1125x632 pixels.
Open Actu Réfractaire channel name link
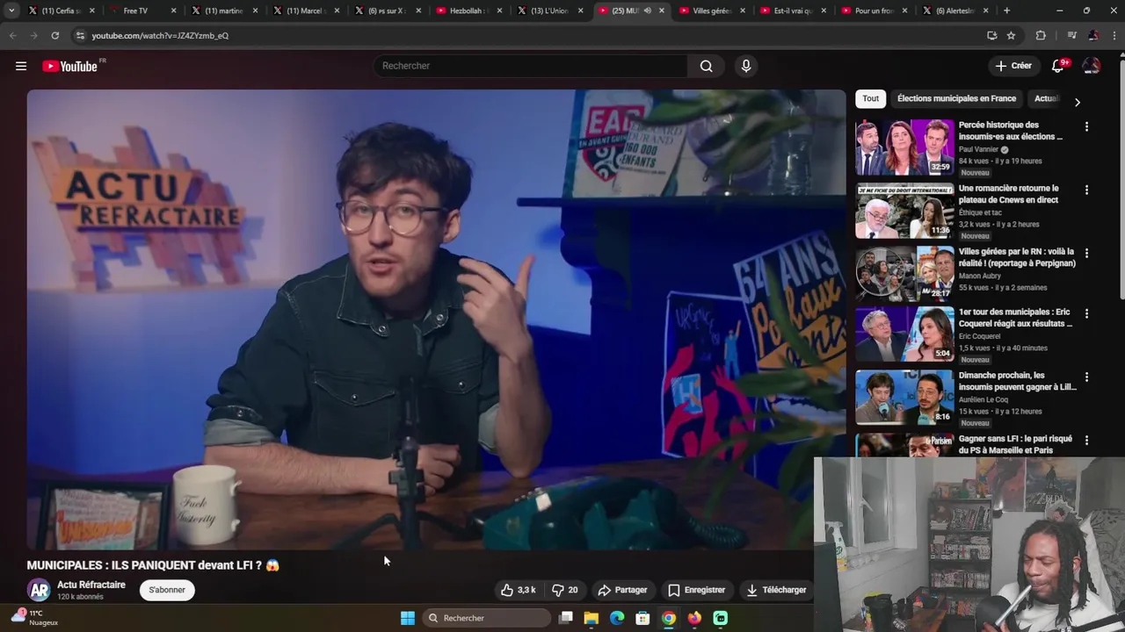coord(91,585)
